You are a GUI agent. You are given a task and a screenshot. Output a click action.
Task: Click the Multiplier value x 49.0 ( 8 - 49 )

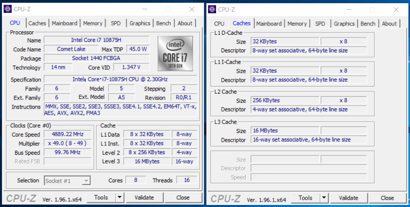click(x=67, y=143)
